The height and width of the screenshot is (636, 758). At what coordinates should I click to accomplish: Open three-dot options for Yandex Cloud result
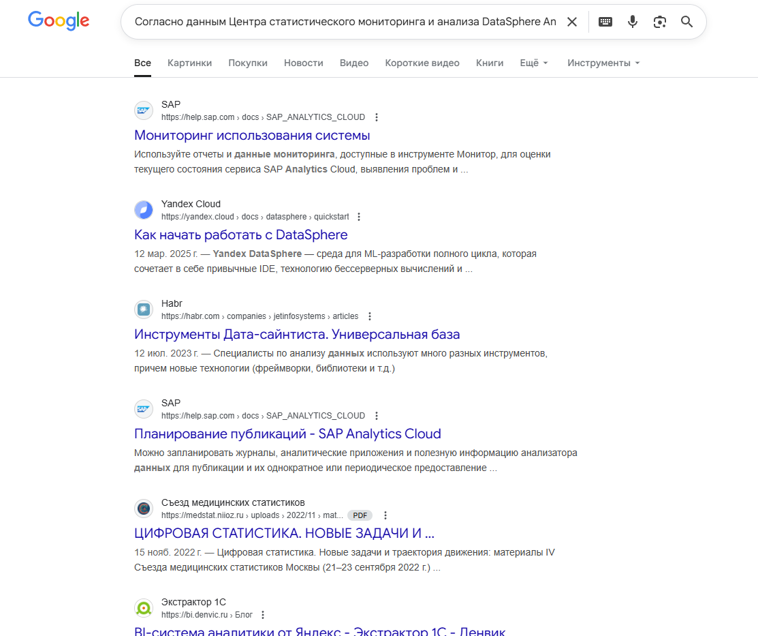pos(359,217)
